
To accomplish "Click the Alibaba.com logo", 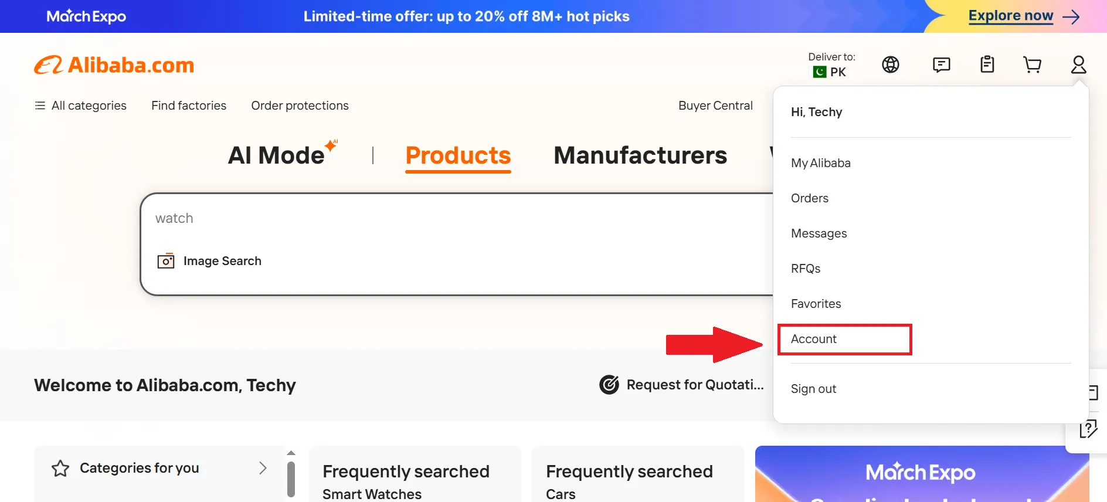I will click(114, 65).
